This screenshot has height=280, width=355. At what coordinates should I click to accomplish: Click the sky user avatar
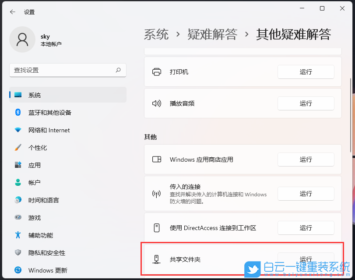point(22,39)
